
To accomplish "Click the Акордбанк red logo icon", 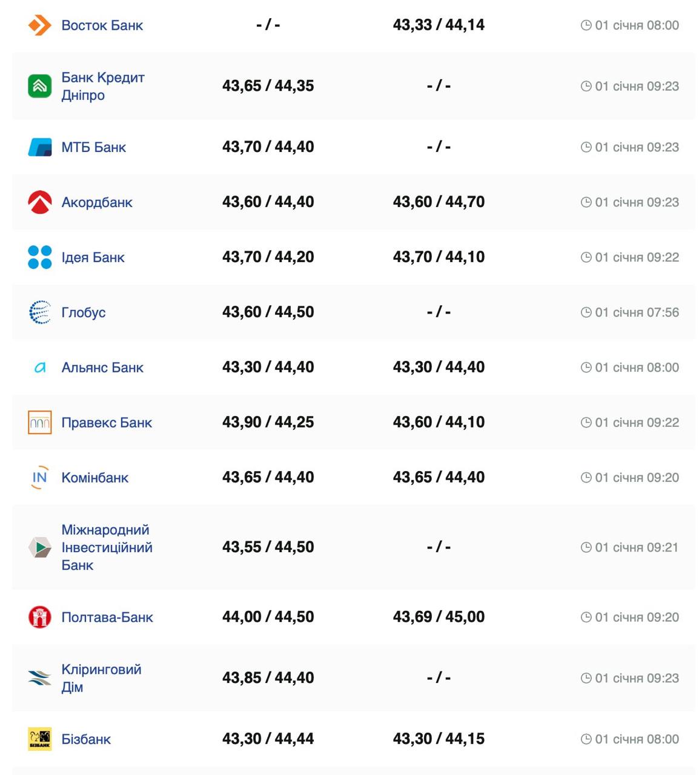I will click(40, 202).
